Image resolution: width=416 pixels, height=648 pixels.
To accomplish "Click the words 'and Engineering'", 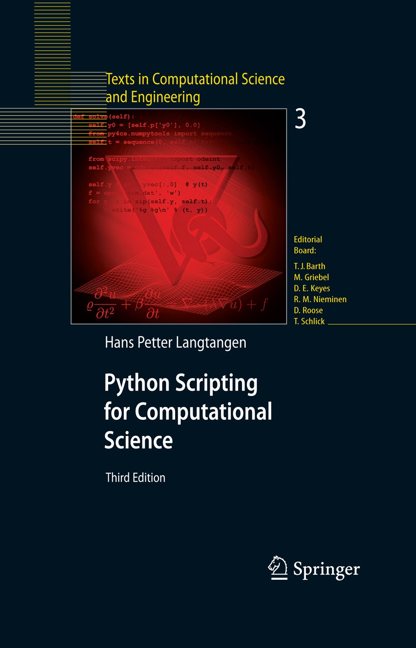I will coord(153,97).
